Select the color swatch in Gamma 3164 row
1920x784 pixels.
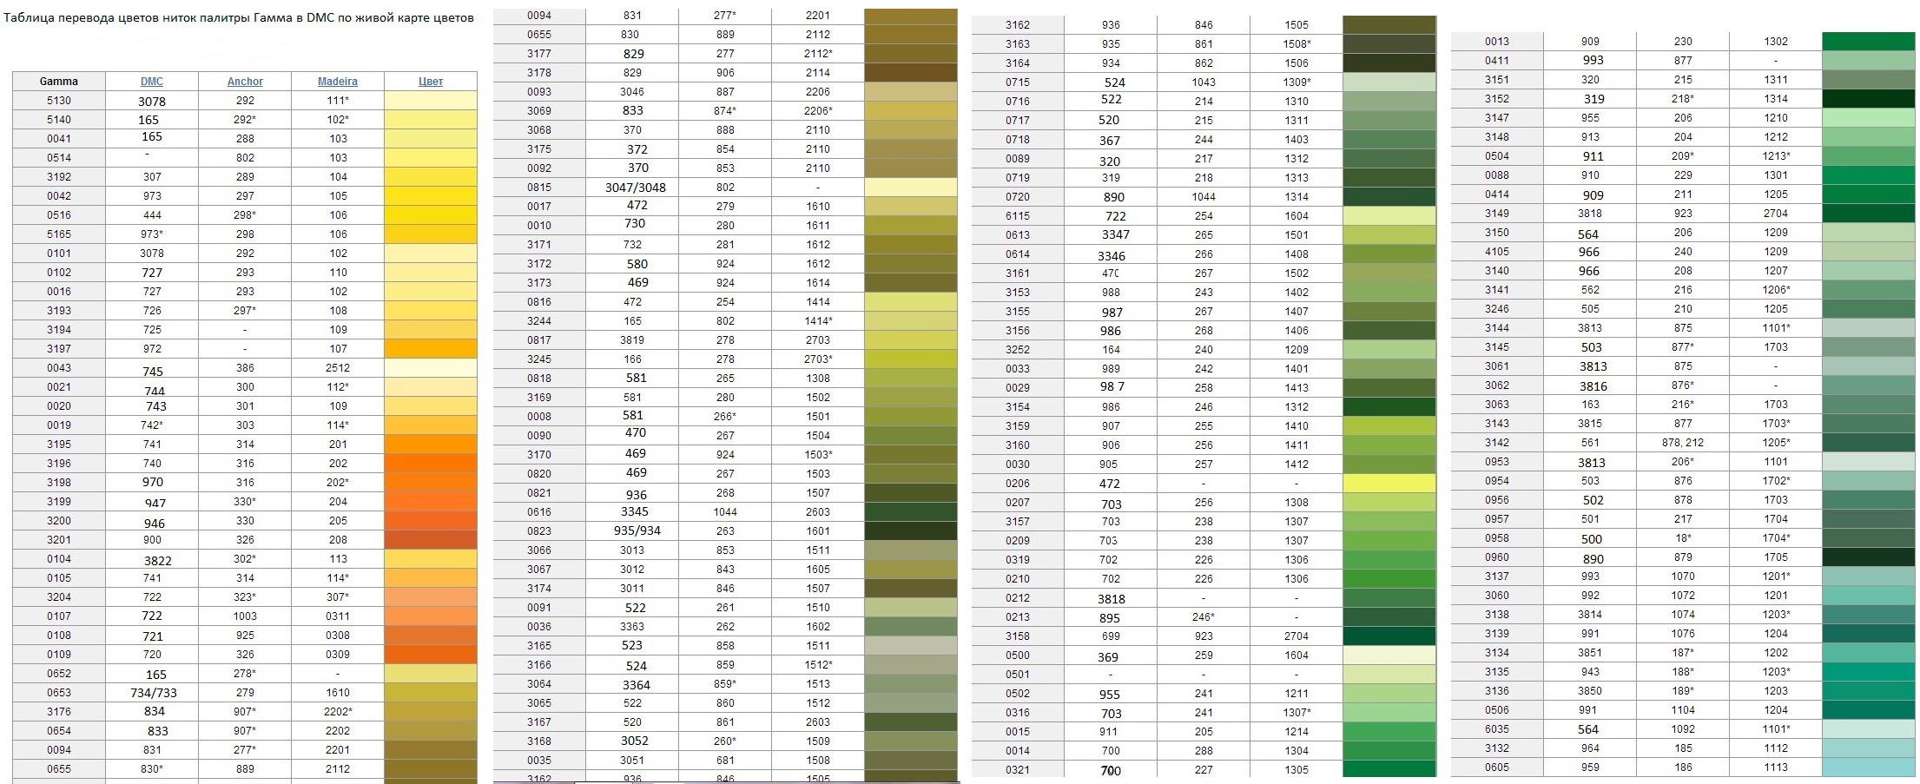point(1389,63)
